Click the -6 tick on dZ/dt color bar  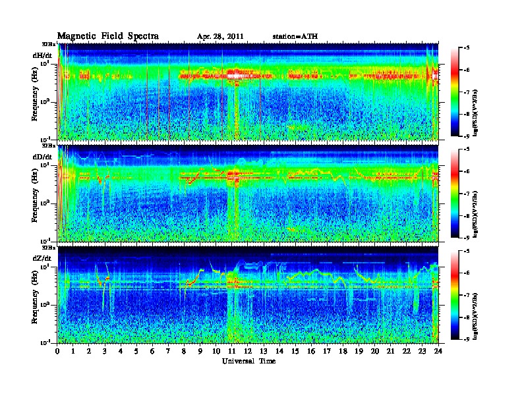coord(467,273)
